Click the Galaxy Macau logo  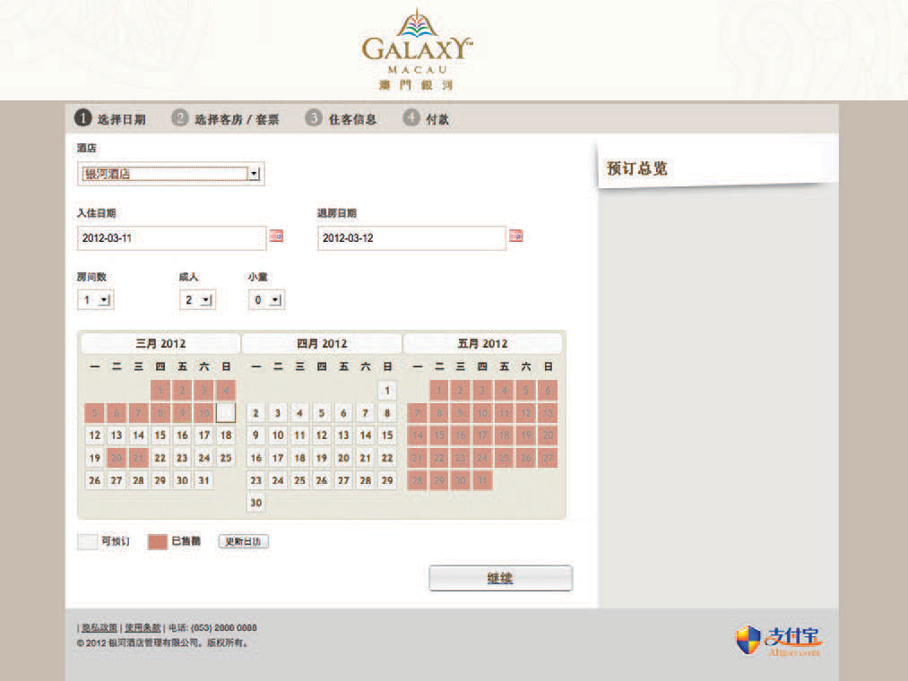pyautogui.click(x=416, y=49)
